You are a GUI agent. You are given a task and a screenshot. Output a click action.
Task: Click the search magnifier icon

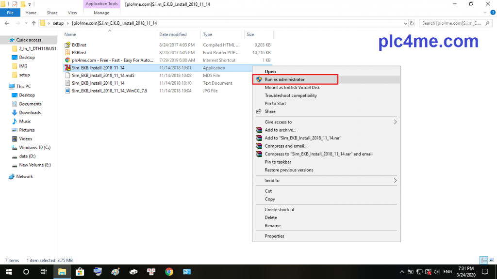[x=487, y=23]
